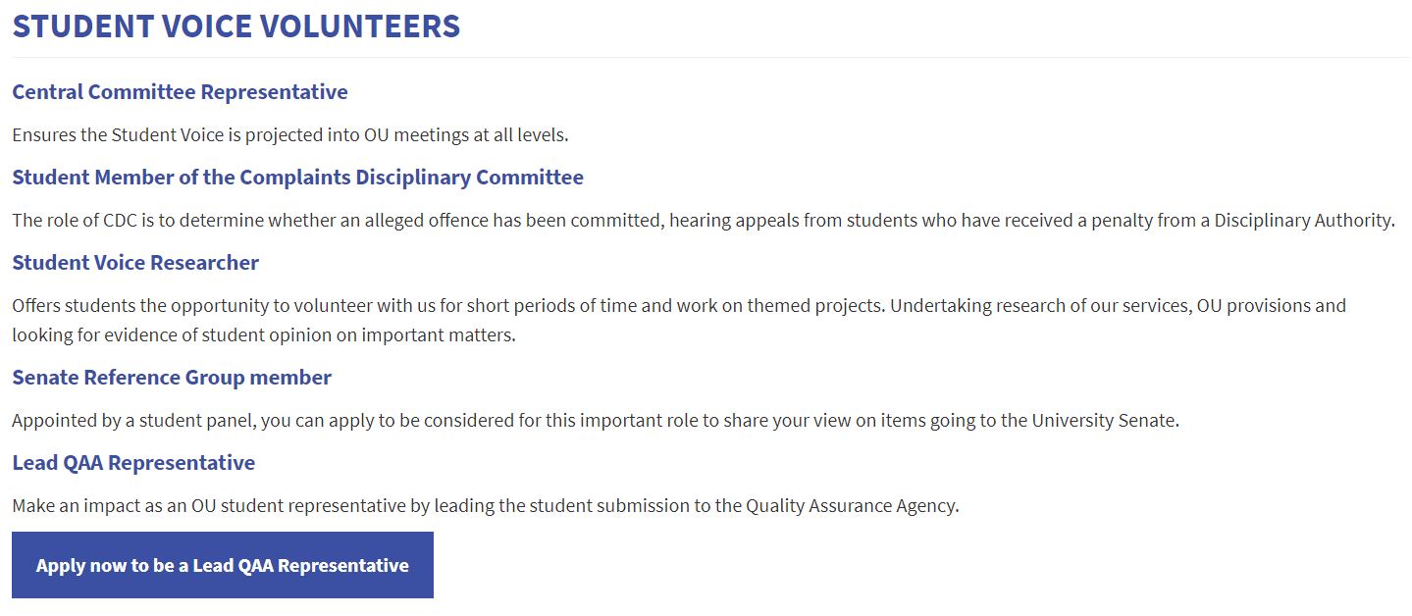
Task: Click the Student Voice Volunteers page title
Action: 235,26
